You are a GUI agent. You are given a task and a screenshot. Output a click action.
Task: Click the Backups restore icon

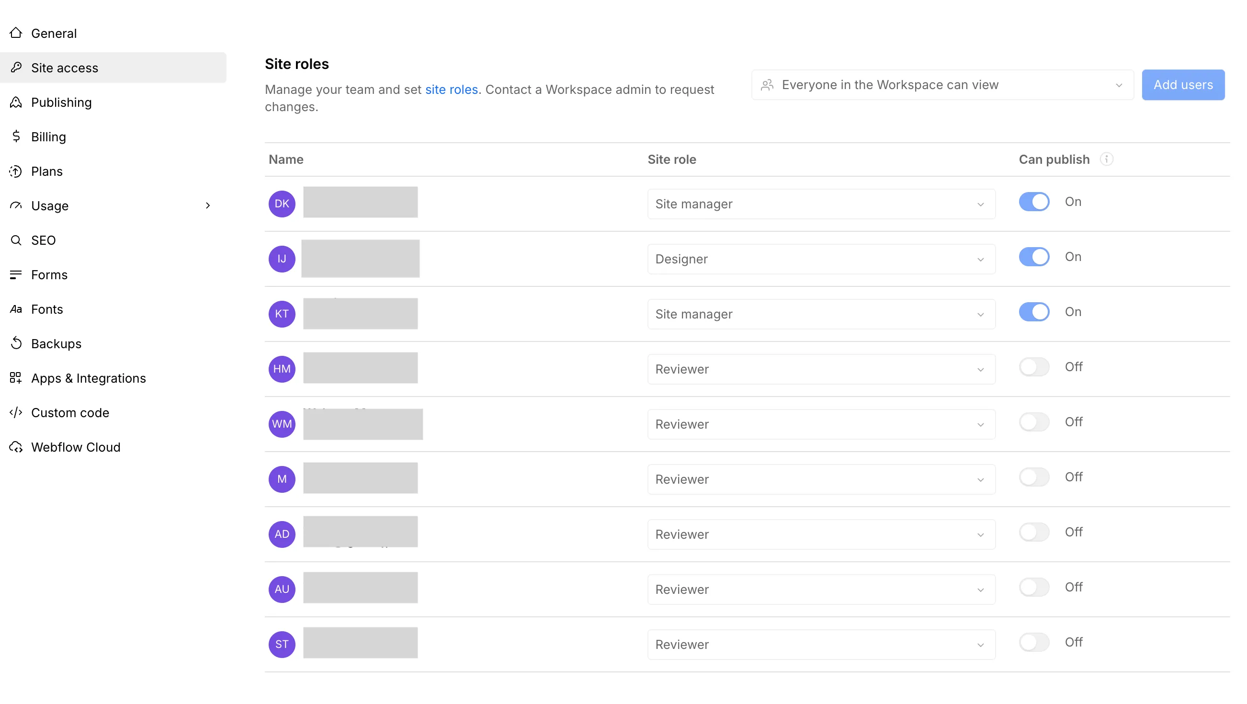[x=16, y=343]
